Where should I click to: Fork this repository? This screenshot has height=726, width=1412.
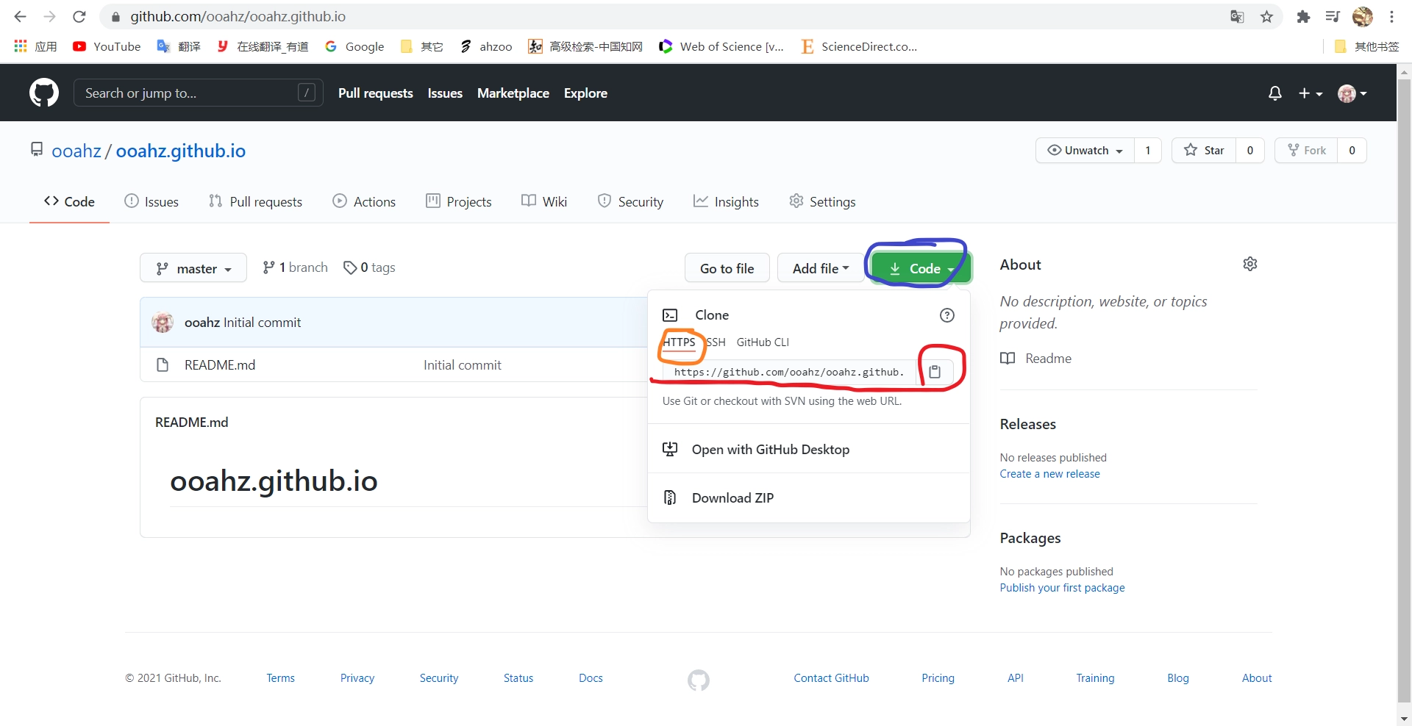pos(1307,151)
